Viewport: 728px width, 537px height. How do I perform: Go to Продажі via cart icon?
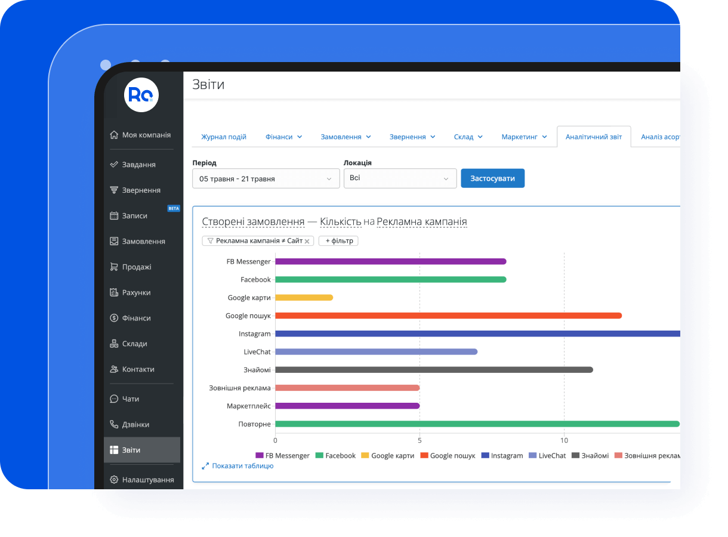pyautogui.click(x=114, y=267)
